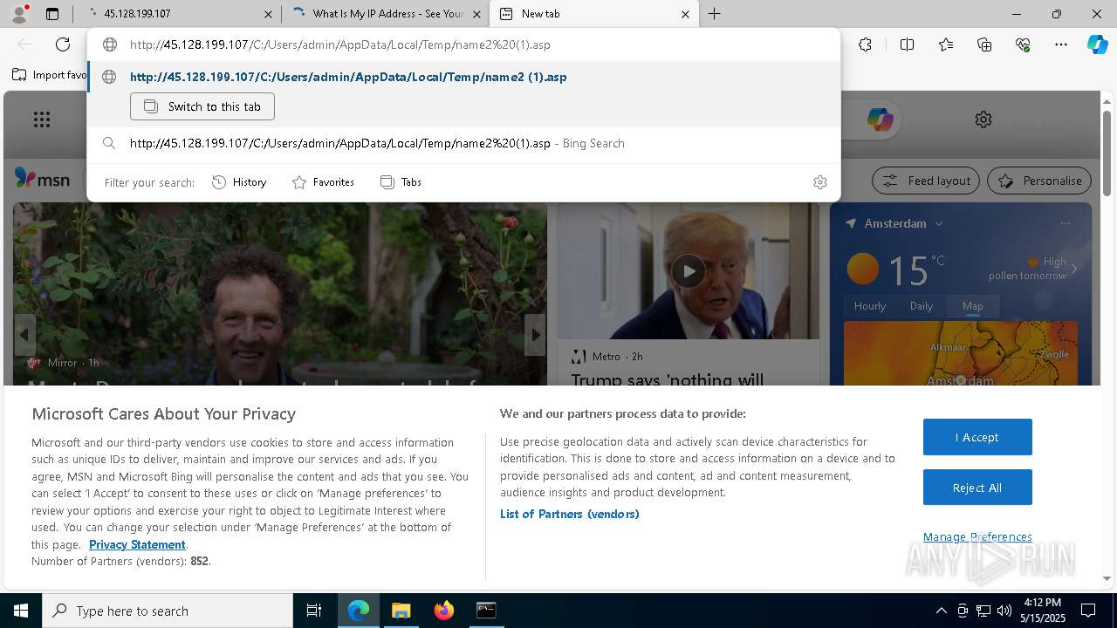Image resolution: width=1117 pixels, height=628 pixels.
Task: Click the Windows taskbar search box
Action: tap(168, 611)
